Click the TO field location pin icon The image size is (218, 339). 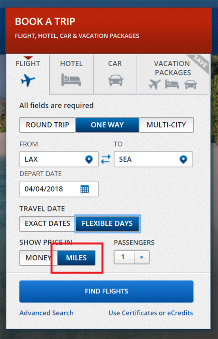pyautogui.click(x=183, y=160)
